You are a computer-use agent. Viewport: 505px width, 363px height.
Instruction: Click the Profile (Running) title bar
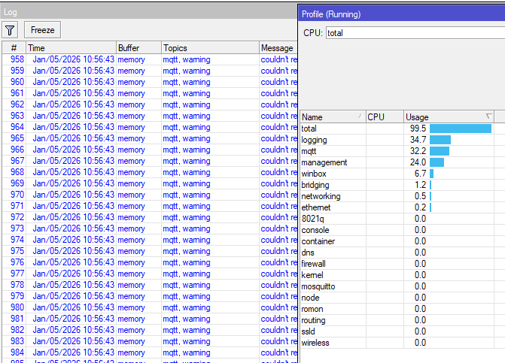[402, 14]
